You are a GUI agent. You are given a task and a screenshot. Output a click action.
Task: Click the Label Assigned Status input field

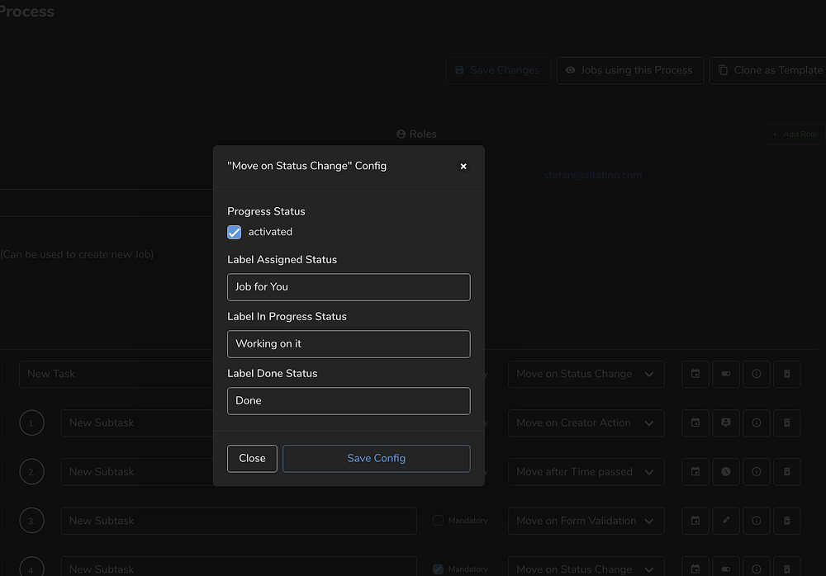349,287
